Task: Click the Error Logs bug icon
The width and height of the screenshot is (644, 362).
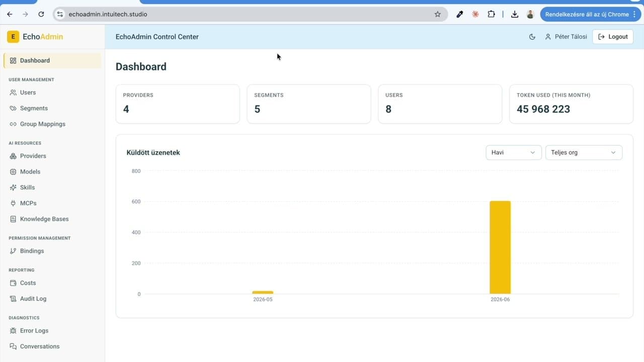Action: [13, 331]
